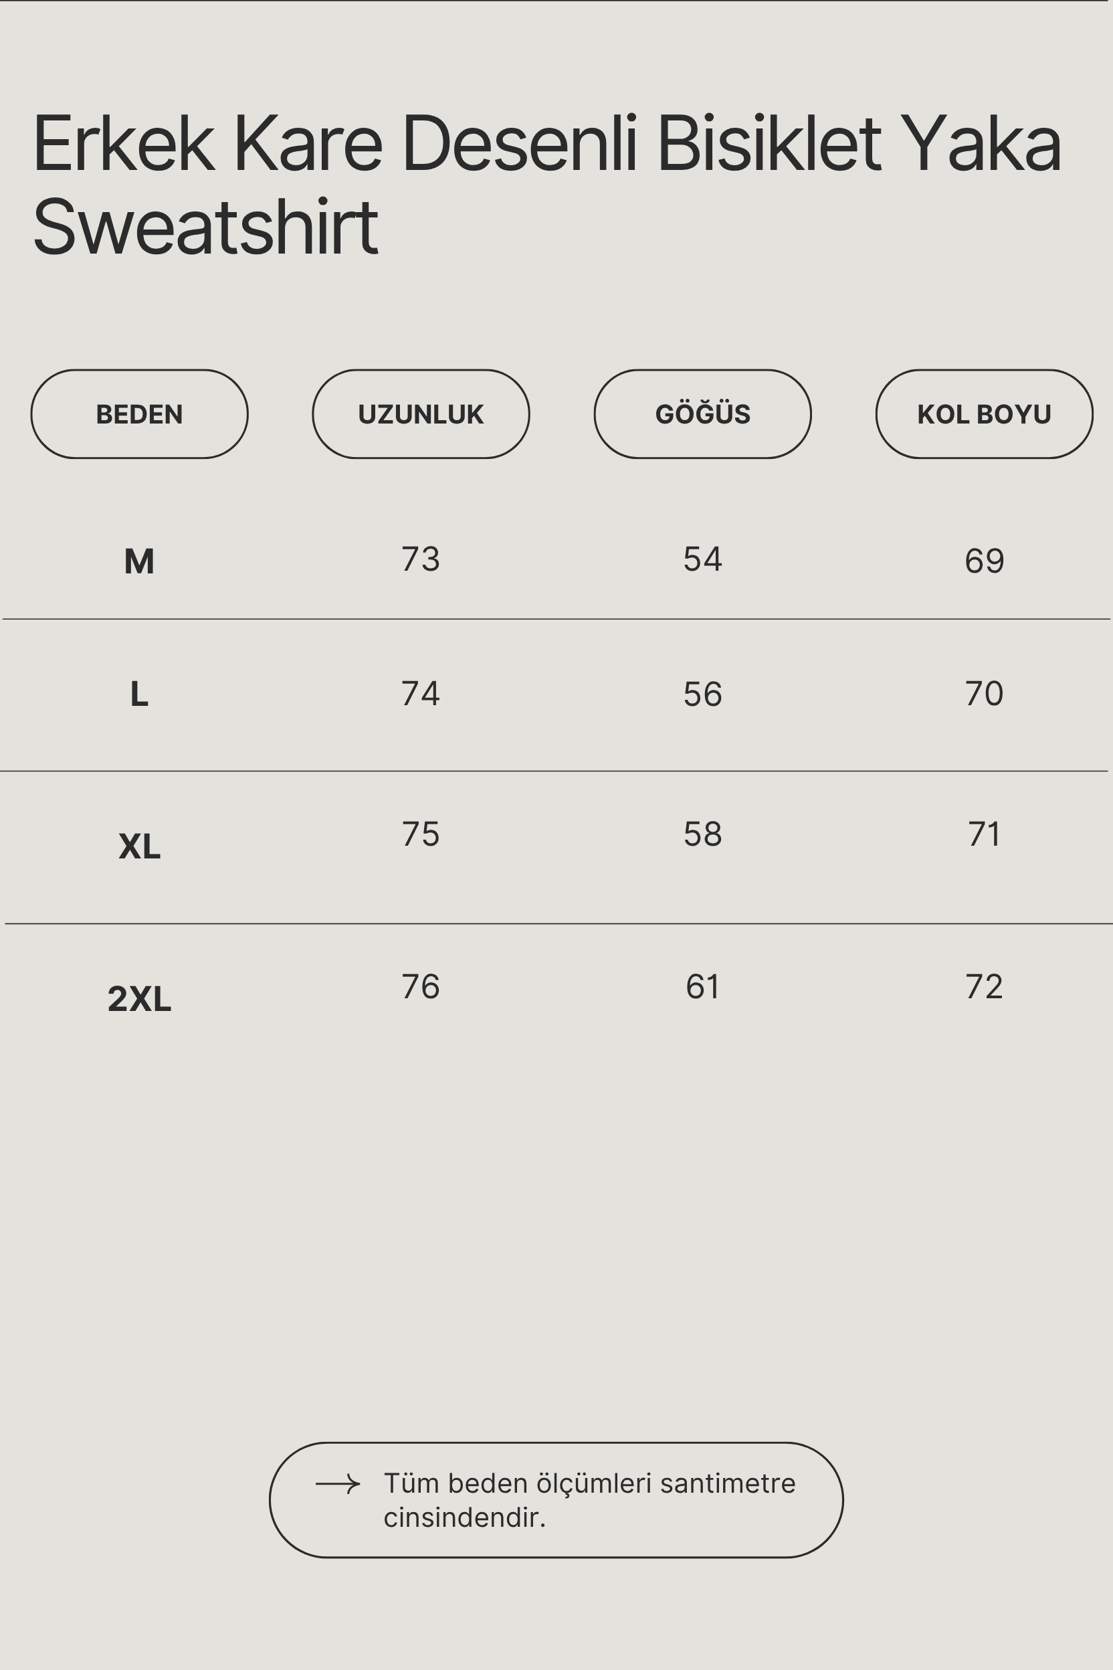This screenshot has width=1113, height=1670.
Task: Click chest value 61 for size 2XL
Action: (703, 986)
